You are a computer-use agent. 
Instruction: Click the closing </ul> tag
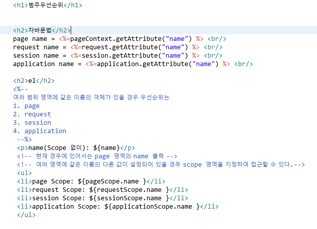[x=26, y=215]
